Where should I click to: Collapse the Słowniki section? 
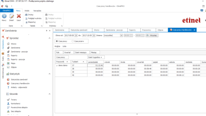point(50,94)
